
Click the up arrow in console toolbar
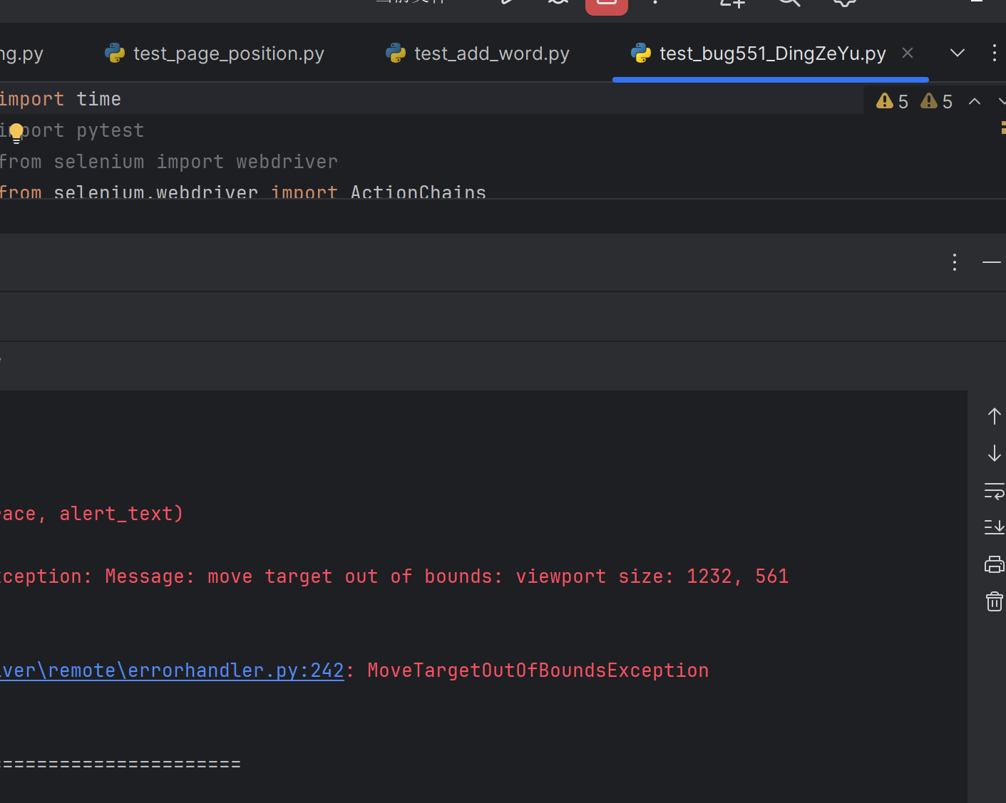click(994, 416)
